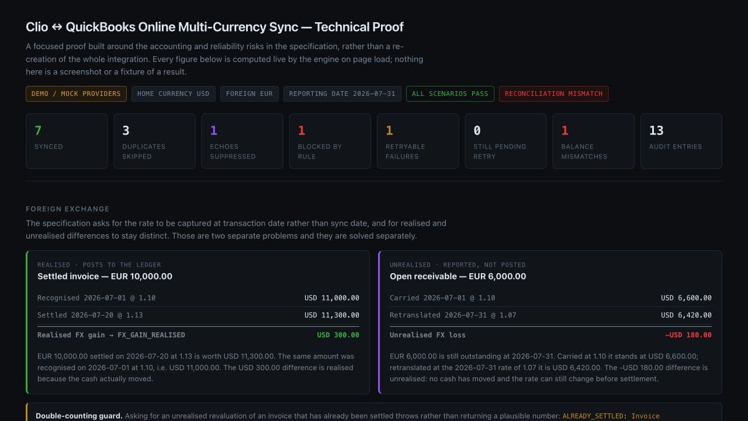Select USD 6,420.00 in the Retranslated row
Image resolution: width=748 pixels, height=421 pixels.
686,315
